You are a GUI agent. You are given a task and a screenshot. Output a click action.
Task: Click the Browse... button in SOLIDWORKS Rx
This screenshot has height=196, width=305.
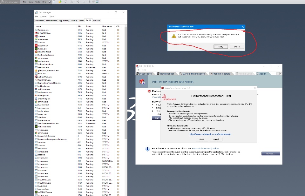271,154
